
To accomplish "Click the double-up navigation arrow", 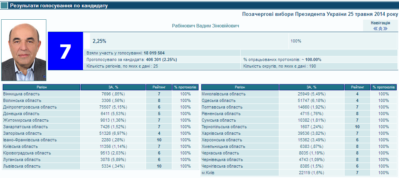I will point(380,29).
